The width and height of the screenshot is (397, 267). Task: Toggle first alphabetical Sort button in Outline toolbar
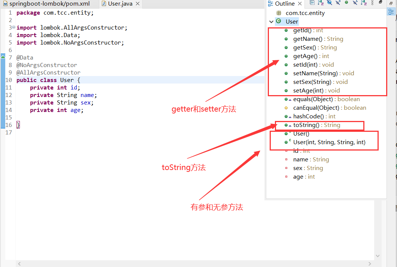(321, 3)
